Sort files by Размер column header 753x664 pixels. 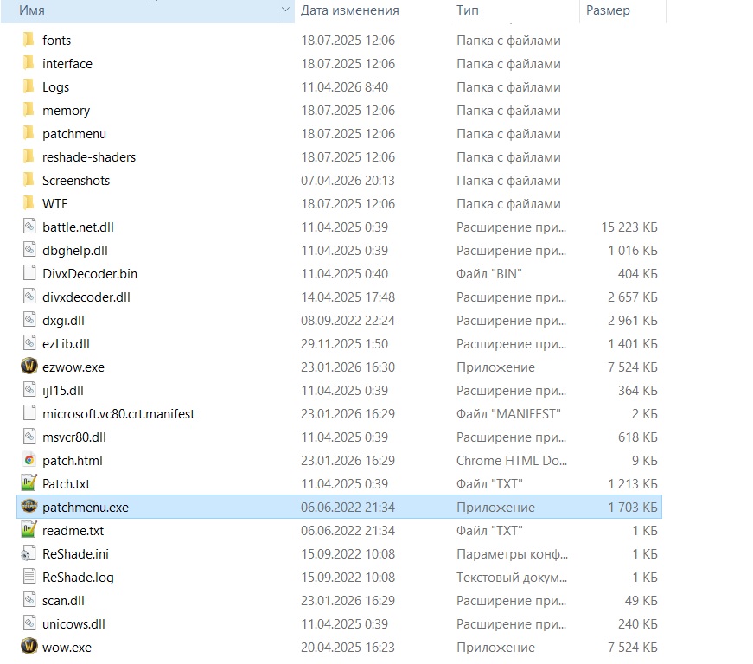pyautogui.click(x=608, y=10)
